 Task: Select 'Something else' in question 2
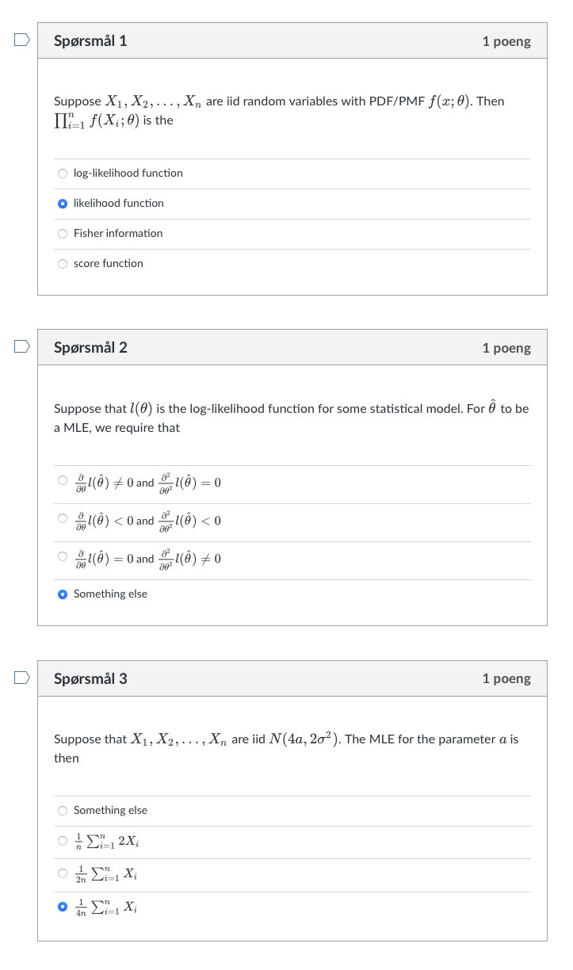coord(63,593)
